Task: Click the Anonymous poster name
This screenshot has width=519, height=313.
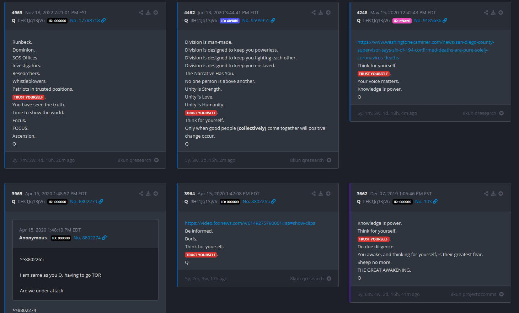Action: [x=33, y=238]
